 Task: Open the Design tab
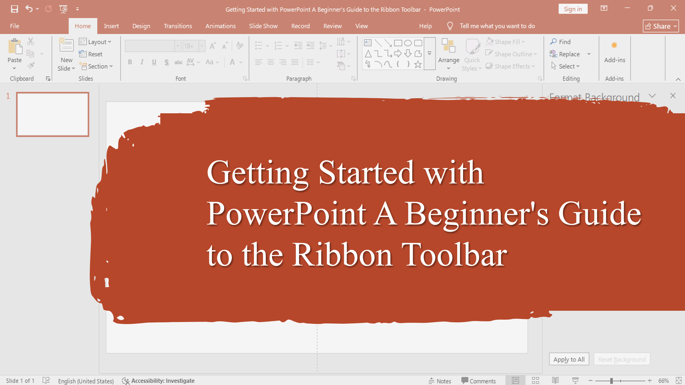[x=141, y=26]
